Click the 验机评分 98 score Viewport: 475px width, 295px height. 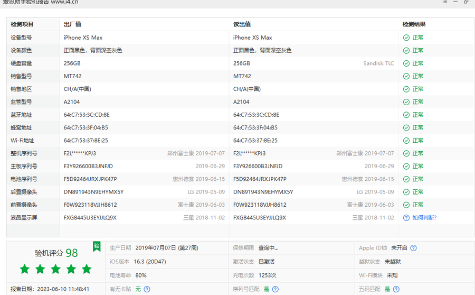(56, 253)
